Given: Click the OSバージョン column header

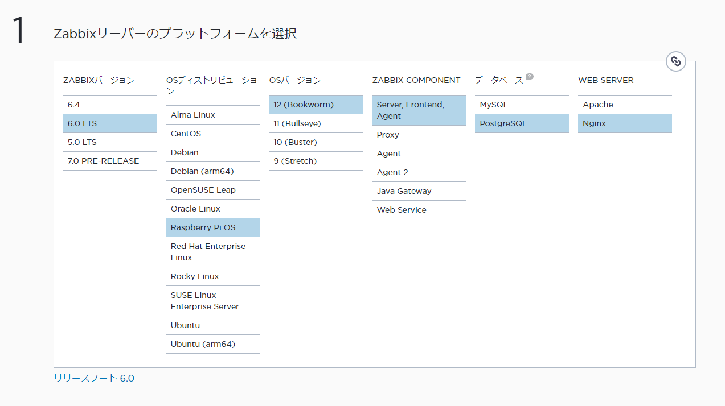Looking at the screenshot, I should [x=295, y=80].
